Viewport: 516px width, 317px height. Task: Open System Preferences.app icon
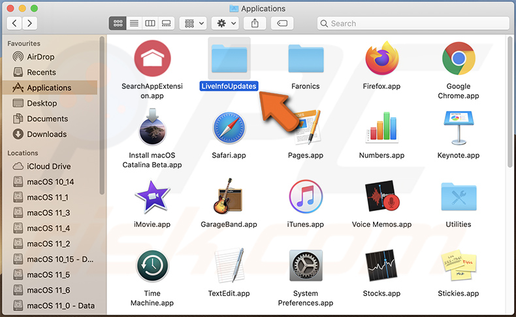coord(306,265)
